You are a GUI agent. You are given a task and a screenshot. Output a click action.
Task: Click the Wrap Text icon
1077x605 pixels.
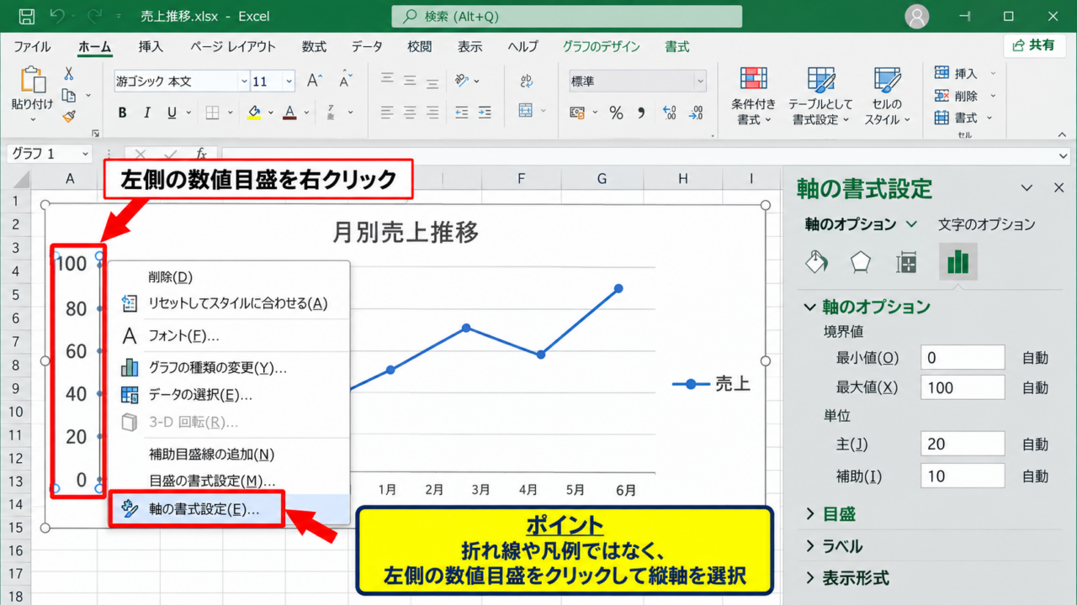[527, 81]
